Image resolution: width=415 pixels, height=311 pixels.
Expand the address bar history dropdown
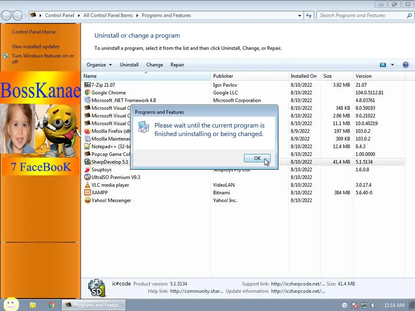pyautogui.click(x=299, y=16)
